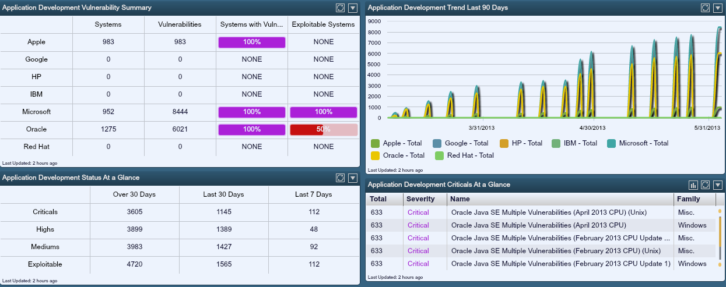Click Microsoft vulnerabilities count 8444
The height and width of the screenshot is (287, 726).
(x=180, y=112)
